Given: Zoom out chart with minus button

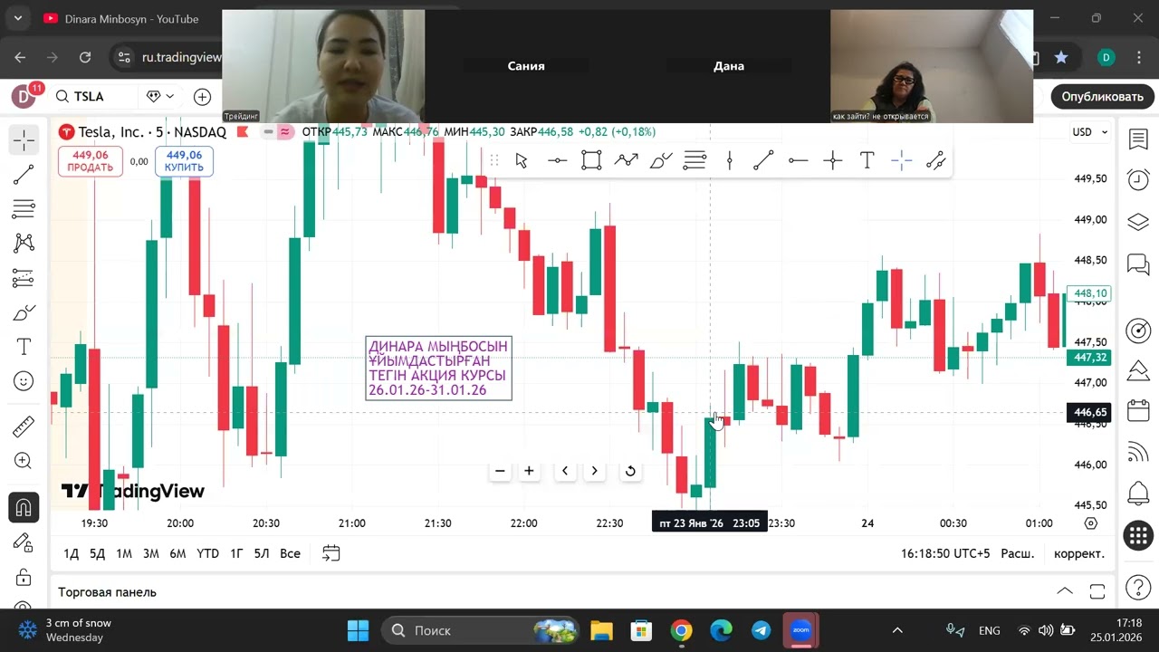Looking at the screenshot, I should click(x=500, y=471).
